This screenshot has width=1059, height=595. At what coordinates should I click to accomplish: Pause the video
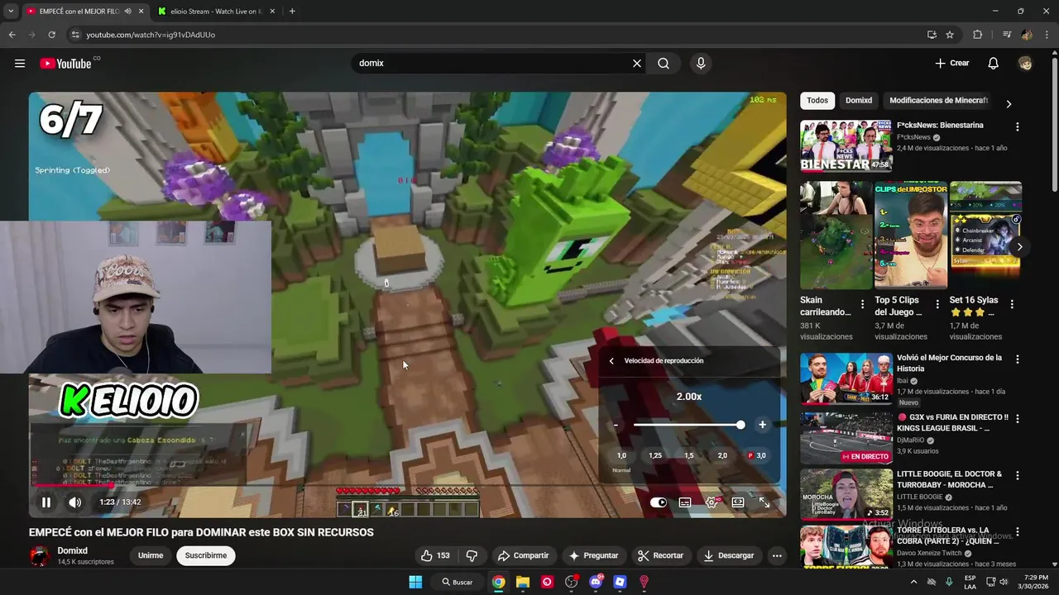coord(46,502)
